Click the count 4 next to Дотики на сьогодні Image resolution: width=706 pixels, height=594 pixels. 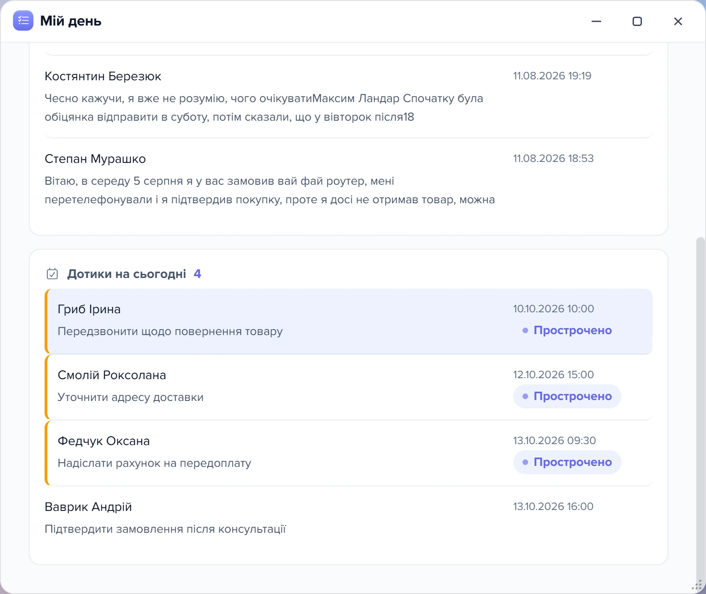197,274
